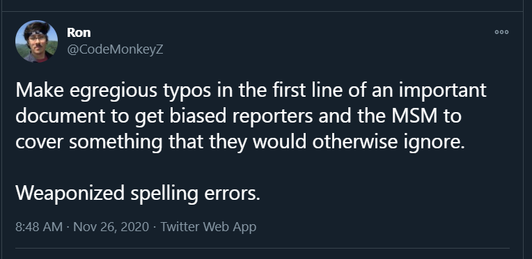Click the word "reporters" in the tweet
This screenshot has width=532, height=259.
(x=272, y=117)
